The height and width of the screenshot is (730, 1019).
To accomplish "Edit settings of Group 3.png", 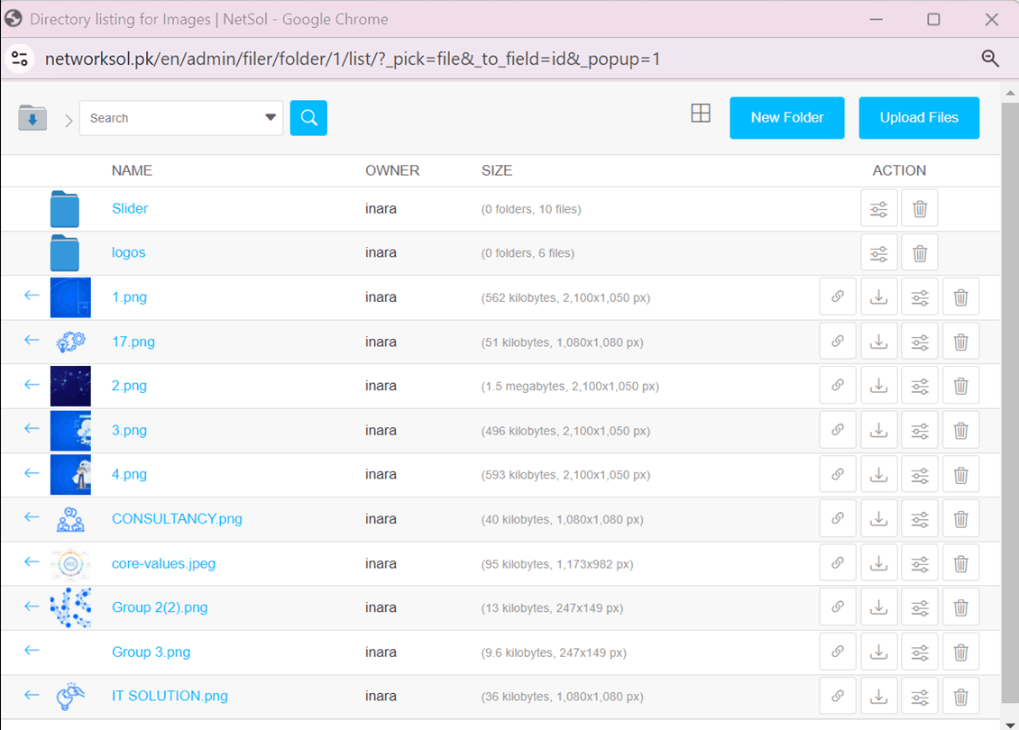I will [x=920, y=652].
